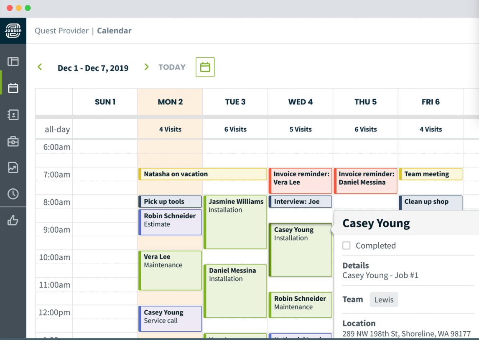Go to previous week with left chevron
479x340 pixels.
click(x=40, y=67)
